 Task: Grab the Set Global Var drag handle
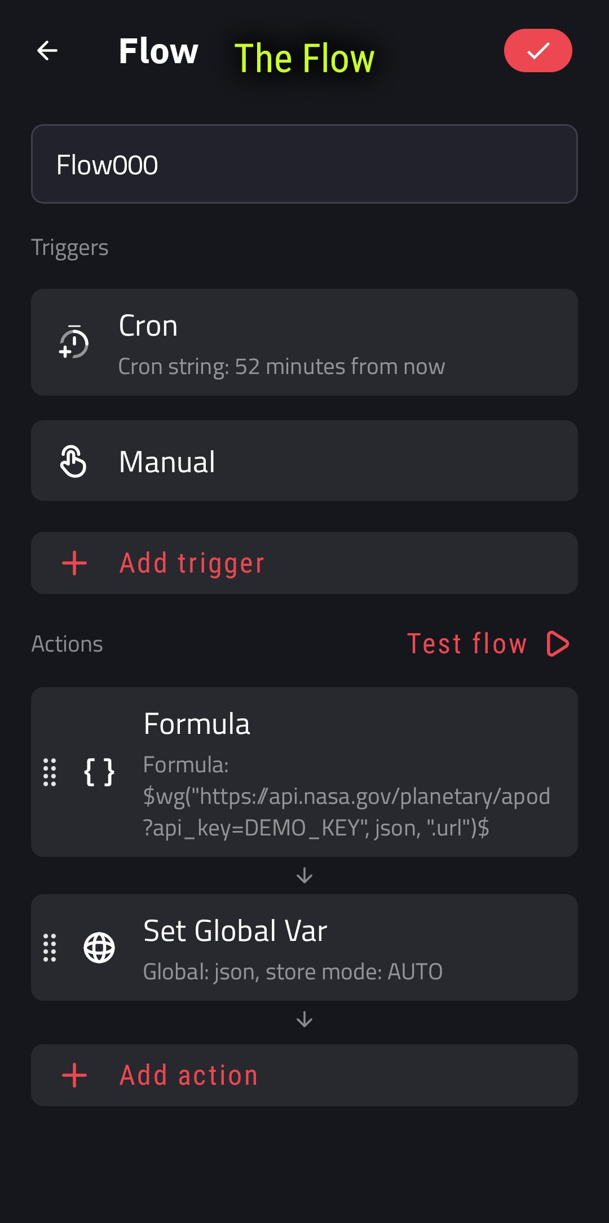tap(50, 948)
